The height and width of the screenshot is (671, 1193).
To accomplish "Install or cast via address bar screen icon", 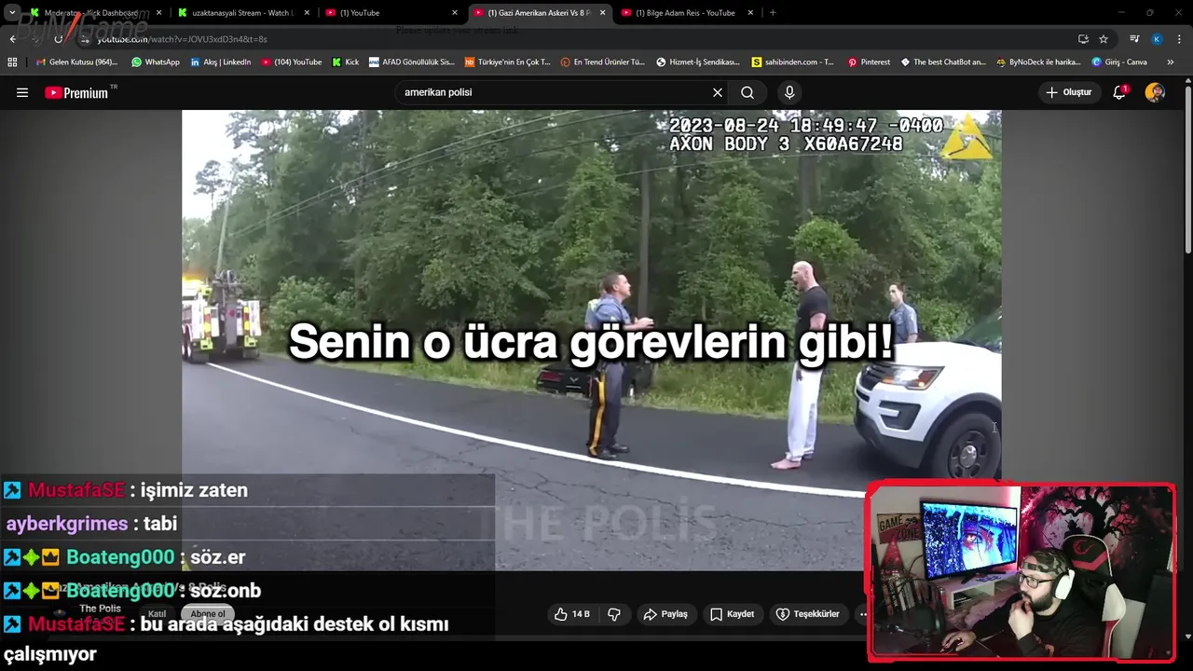I will [1083, 39].
